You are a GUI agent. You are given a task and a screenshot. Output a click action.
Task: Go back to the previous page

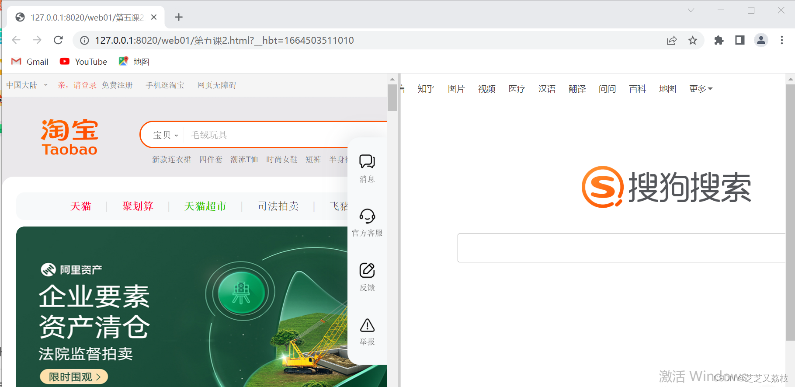[16, 40]
